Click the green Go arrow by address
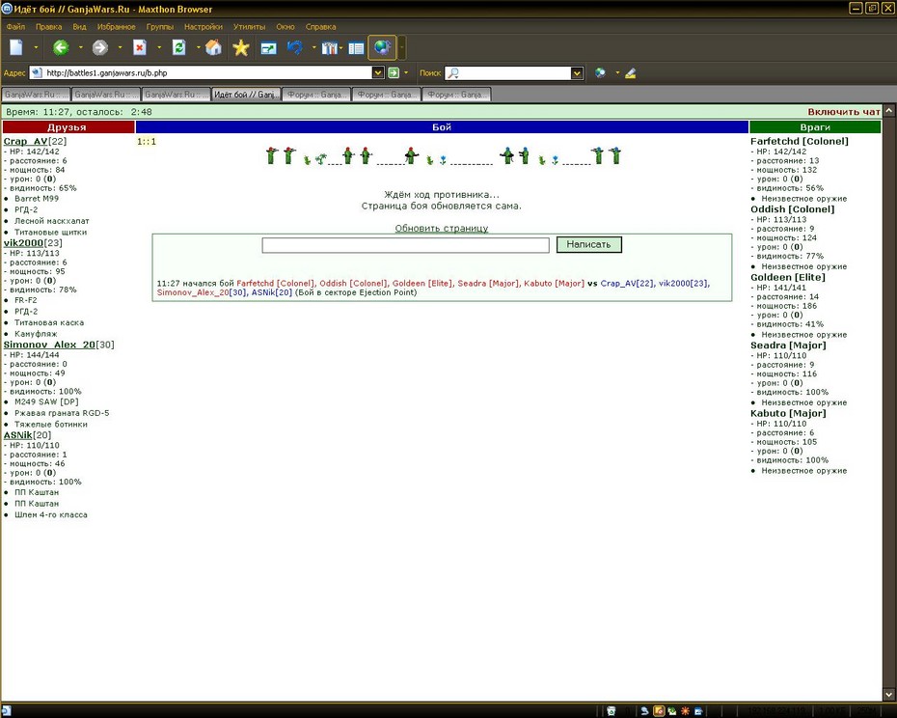The height and width of the screenshot is (718, 897). tap(394, 72)
